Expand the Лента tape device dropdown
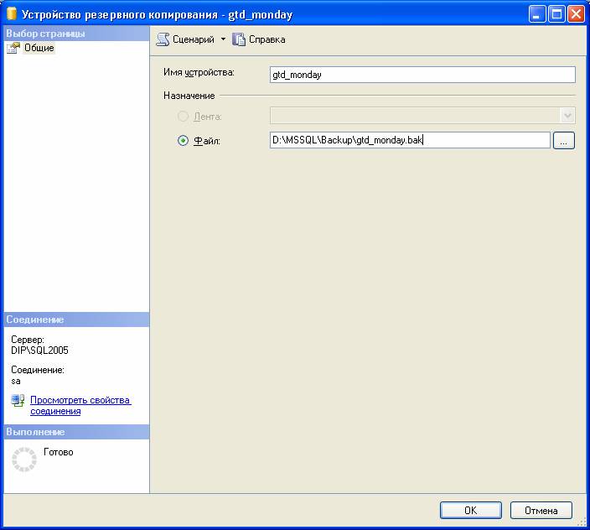This screenshot has height=530, width=590. [567, 116]
